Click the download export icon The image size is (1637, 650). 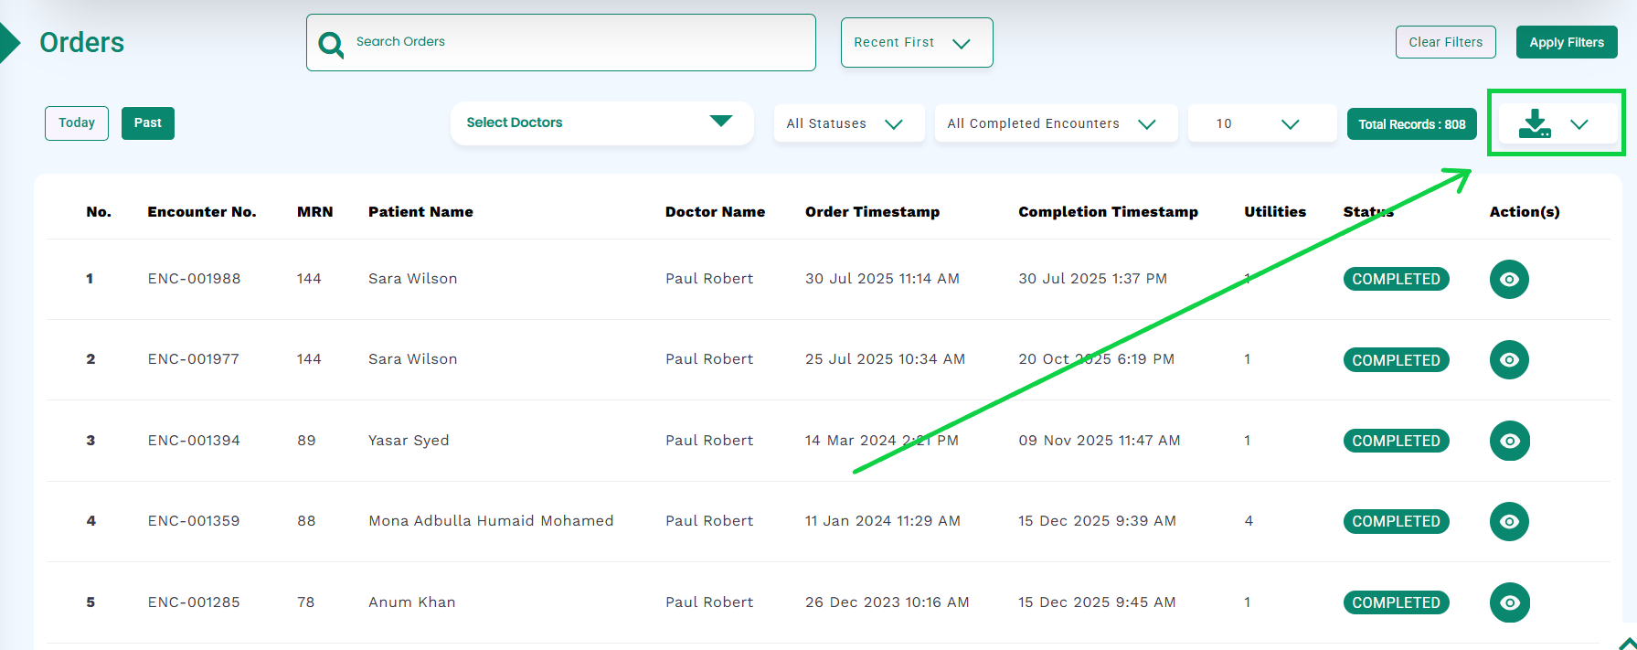click(1535, 123)
